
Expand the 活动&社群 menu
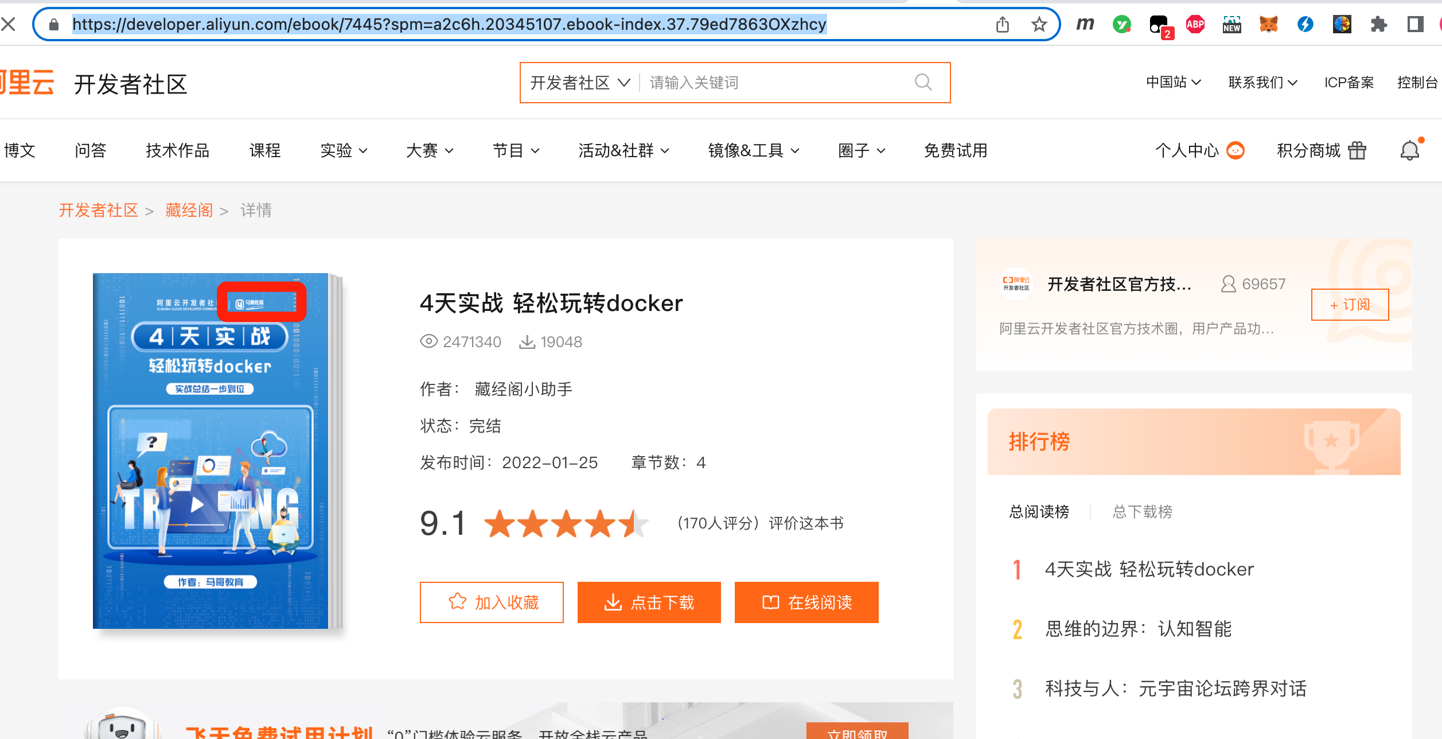[x=623, y=151]
